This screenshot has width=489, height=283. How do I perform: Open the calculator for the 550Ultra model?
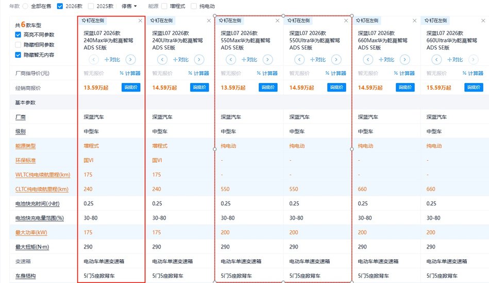pyautogui.click(x=336, y=73)
